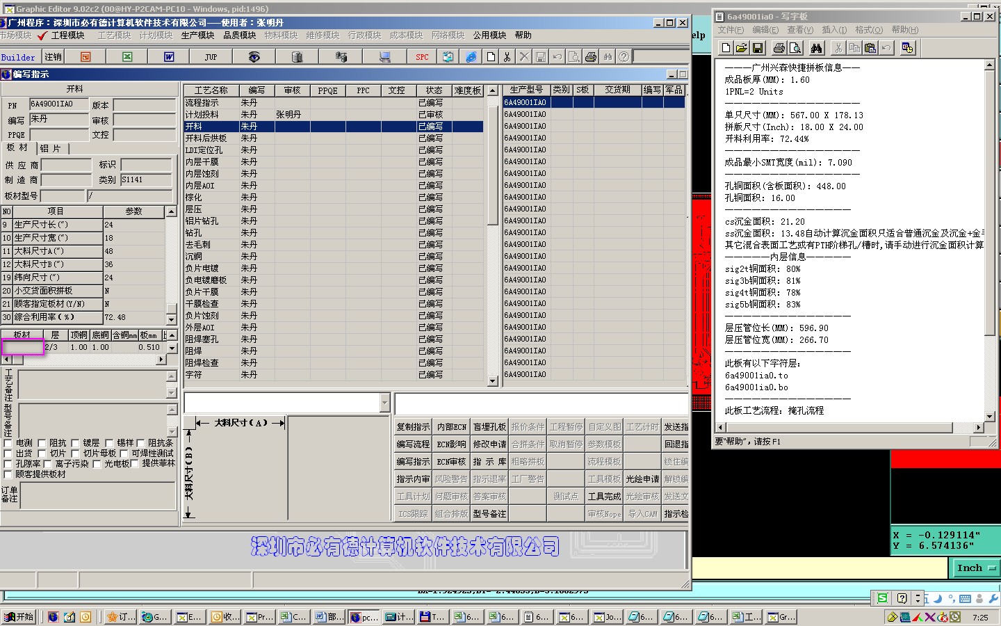Check the 切片母板 checkbox
Screen dimensions: 1001x626
[x=75, y=454]
